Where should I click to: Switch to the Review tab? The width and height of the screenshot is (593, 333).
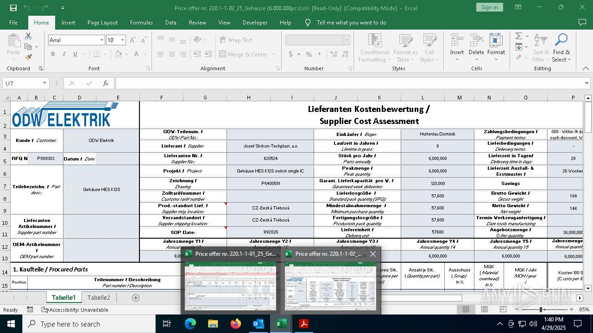197,23
